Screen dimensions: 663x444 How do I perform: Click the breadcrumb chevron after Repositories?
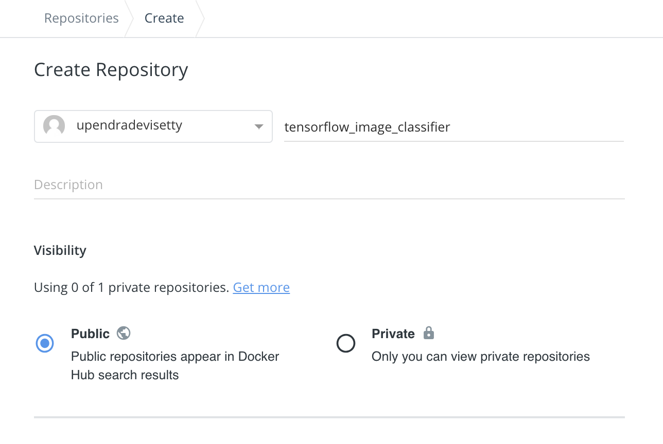(x=129, y=18)
